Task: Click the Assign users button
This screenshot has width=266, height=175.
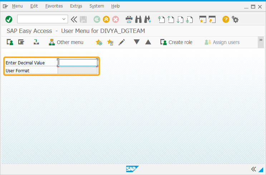Action: (222, 42)
